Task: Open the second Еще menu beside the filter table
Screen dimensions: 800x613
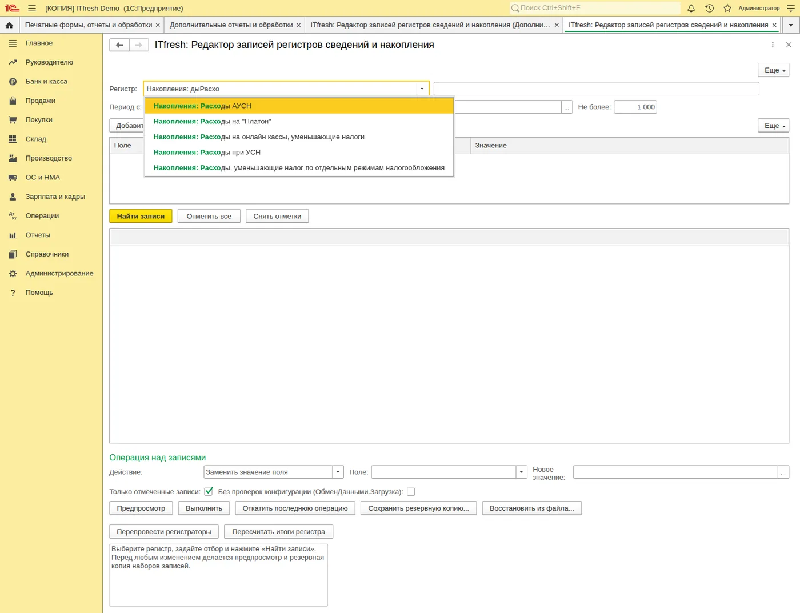Action: 773,126
